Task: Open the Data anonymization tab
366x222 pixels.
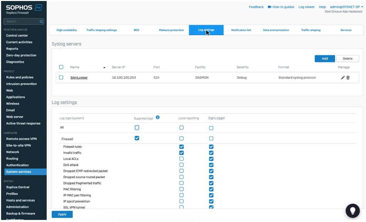Action: coord(276,30)
